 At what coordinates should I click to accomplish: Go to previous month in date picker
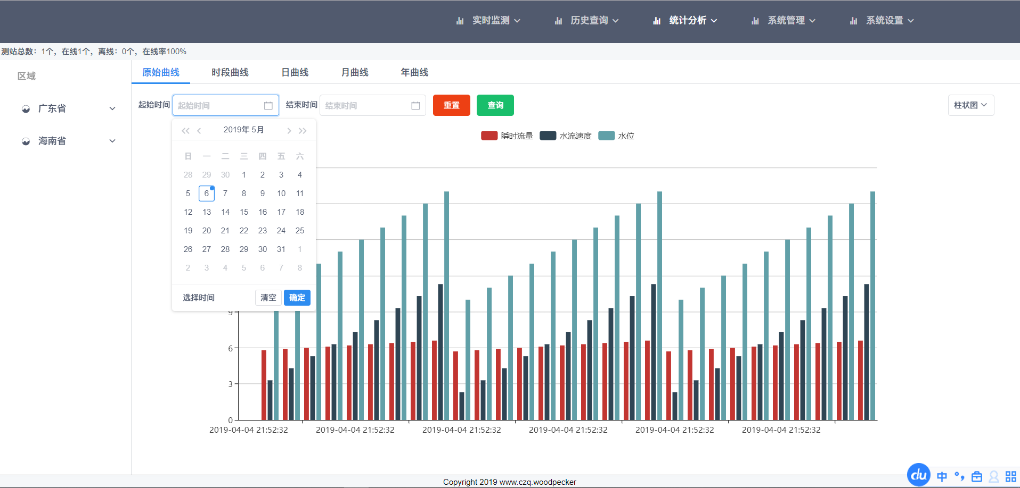tap(199, 131)
